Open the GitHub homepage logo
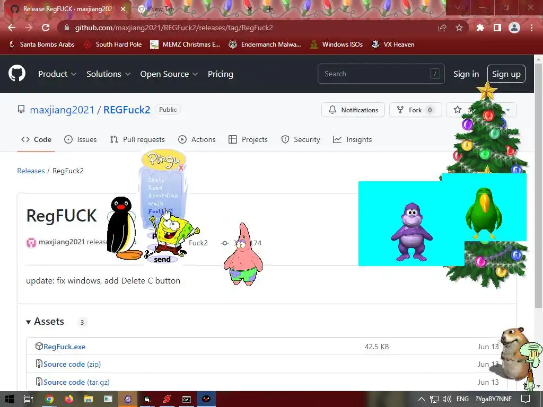The width and height of the screenshot is (543, 407). pos(17,73)
